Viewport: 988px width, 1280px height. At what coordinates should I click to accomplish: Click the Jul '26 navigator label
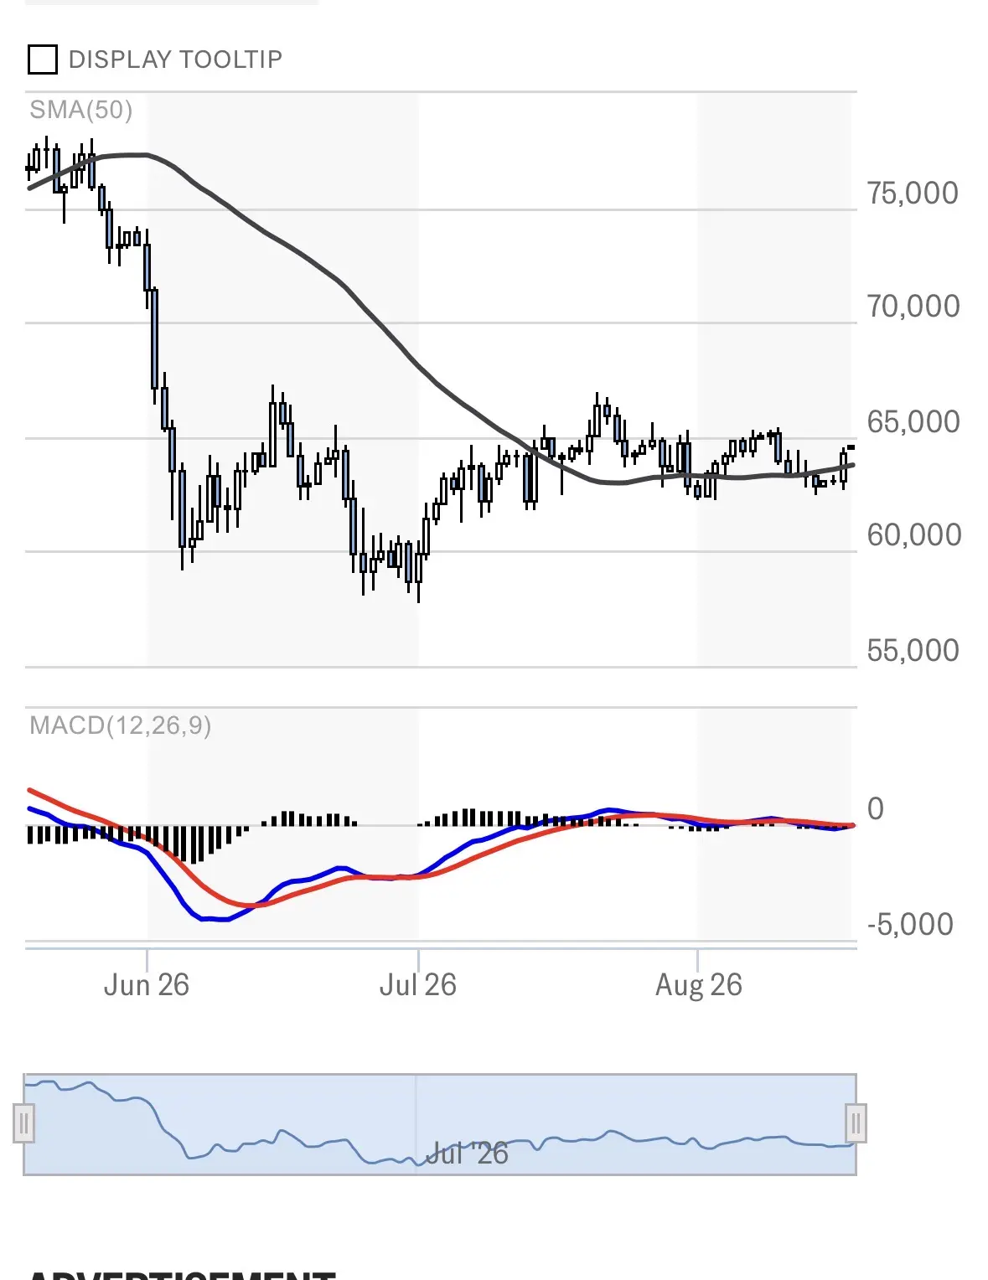pos(467,1154)
